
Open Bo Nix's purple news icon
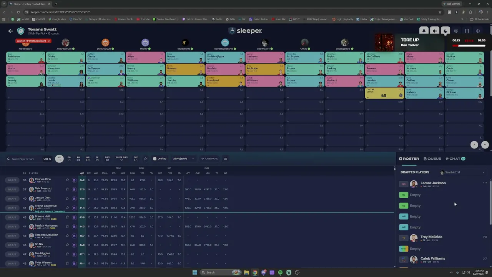[x=74, y=245]
